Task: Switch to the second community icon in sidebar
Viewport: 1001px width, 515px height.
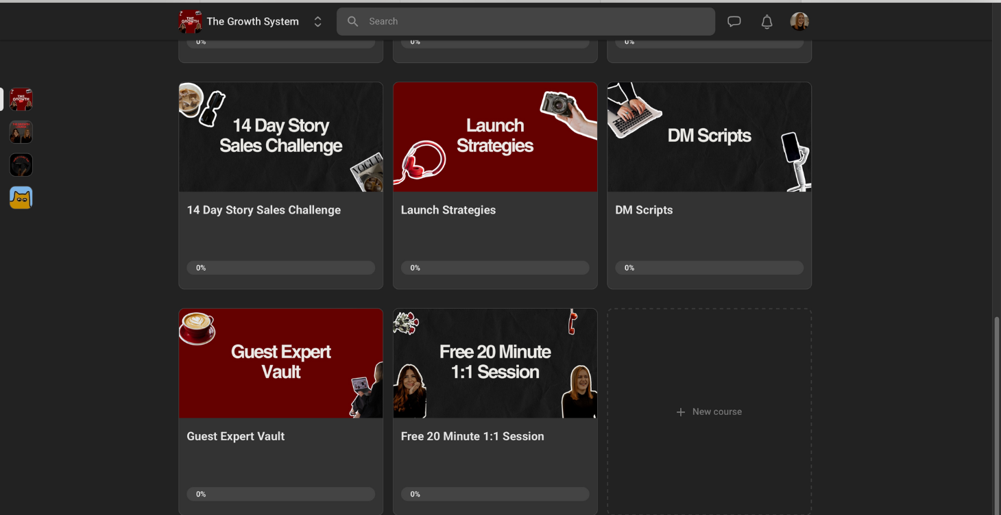Action: (21, 132)
